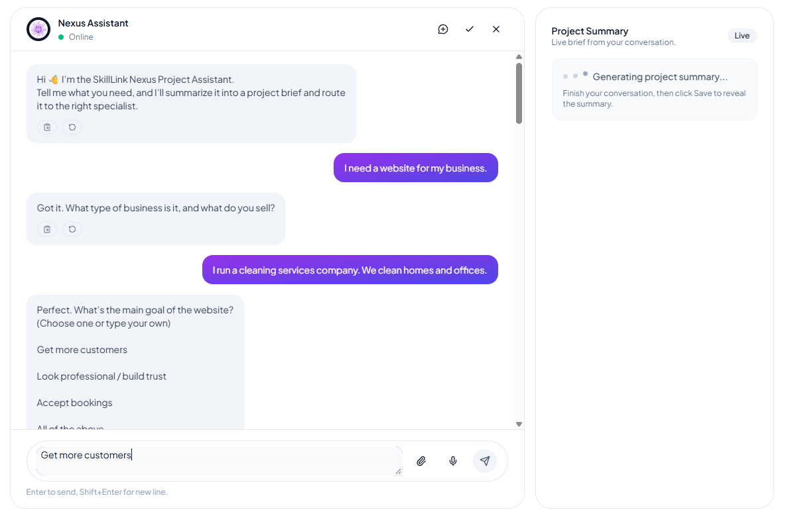Viewport: 794px width, 520px height.
Task: Choose the "Accept bookings" option
Action: point(74,402)
